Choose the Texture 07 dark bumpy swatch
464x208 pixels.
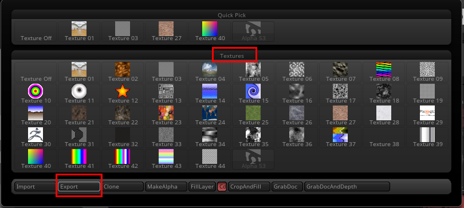[x=340, y=72]
